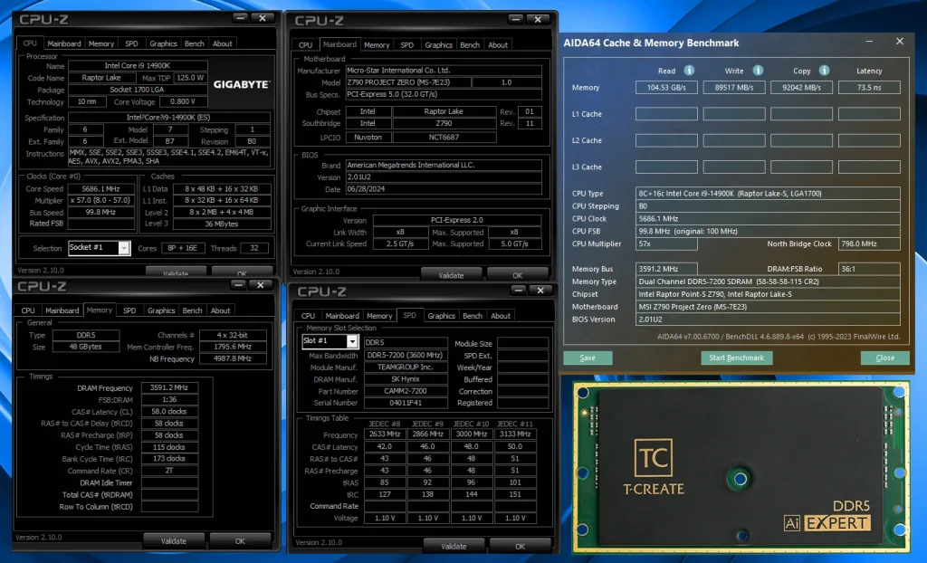Click the Memory Write 89517 MB/s field
This screenshot has height=563, width=927.
coord(734,88)
